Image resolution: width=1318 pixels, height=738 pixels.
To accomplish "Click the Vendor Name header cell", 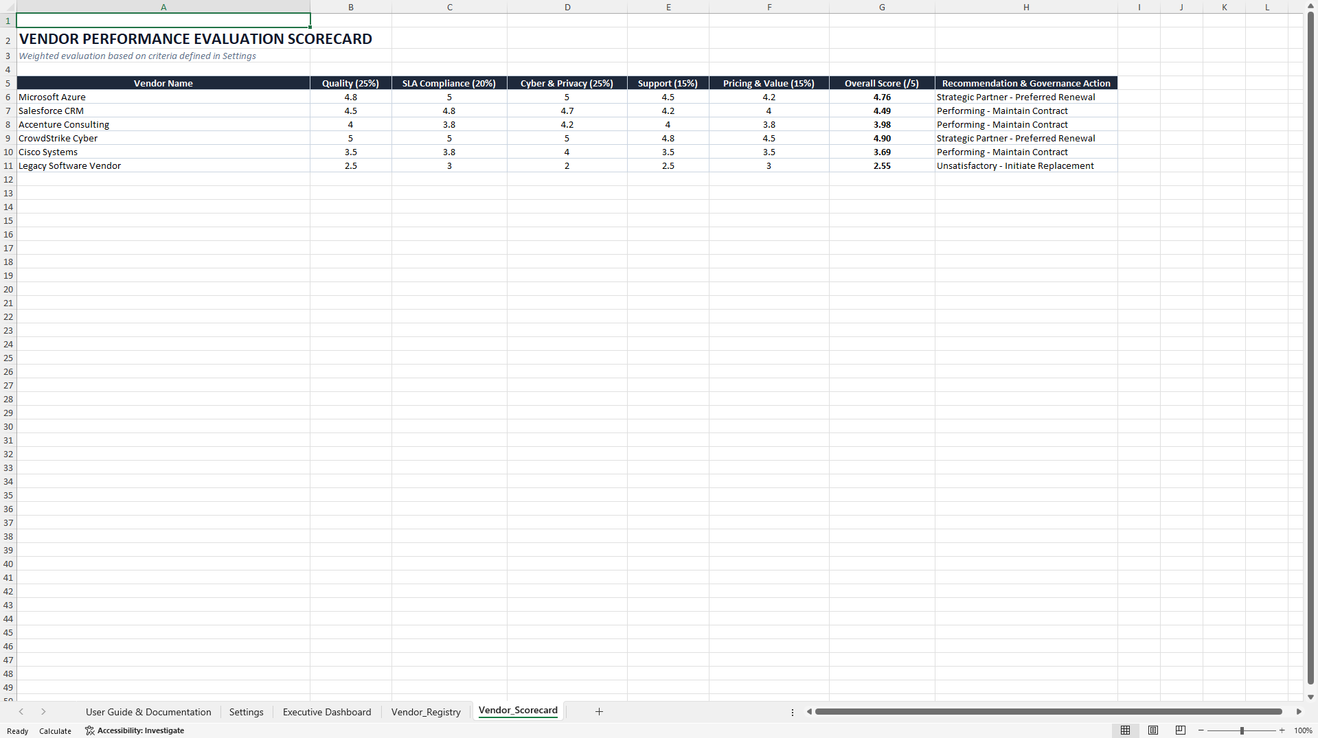I will click(163, 83).
